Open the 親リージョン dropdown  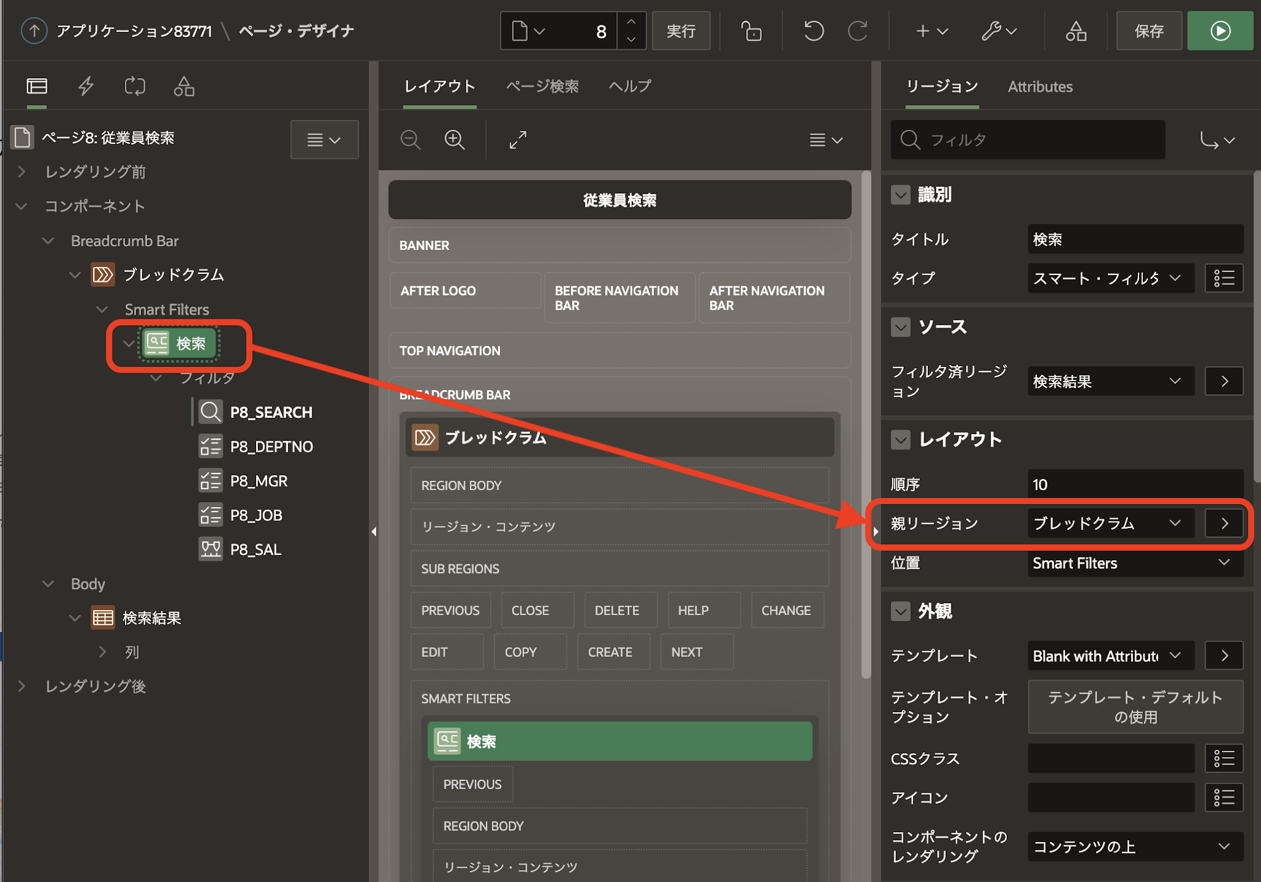pos(1110,523)
